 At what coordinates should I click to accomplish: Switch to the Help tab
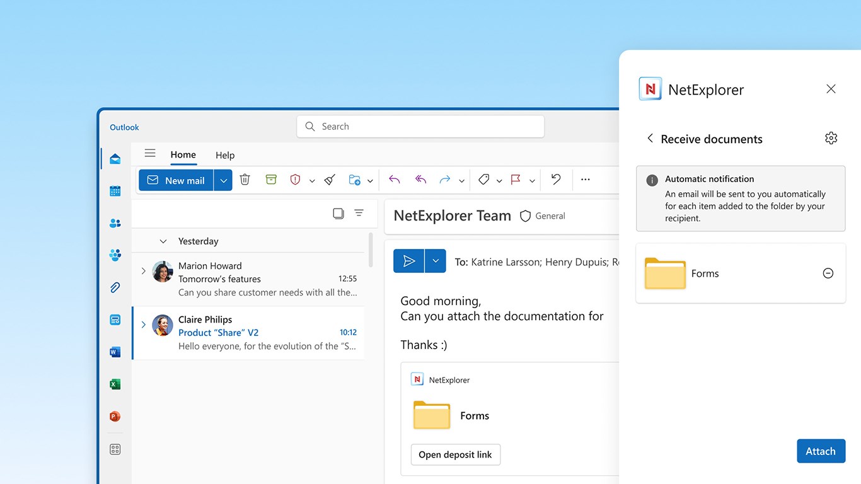point(225,155)
